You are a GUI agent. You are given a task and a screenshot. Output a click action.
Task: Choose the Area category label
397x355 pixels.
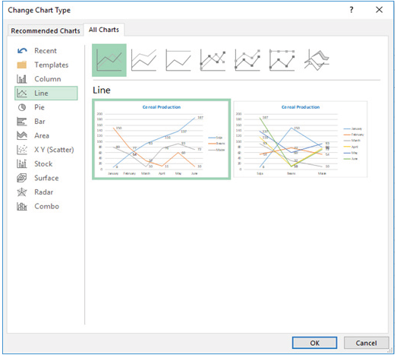point(42,135)
